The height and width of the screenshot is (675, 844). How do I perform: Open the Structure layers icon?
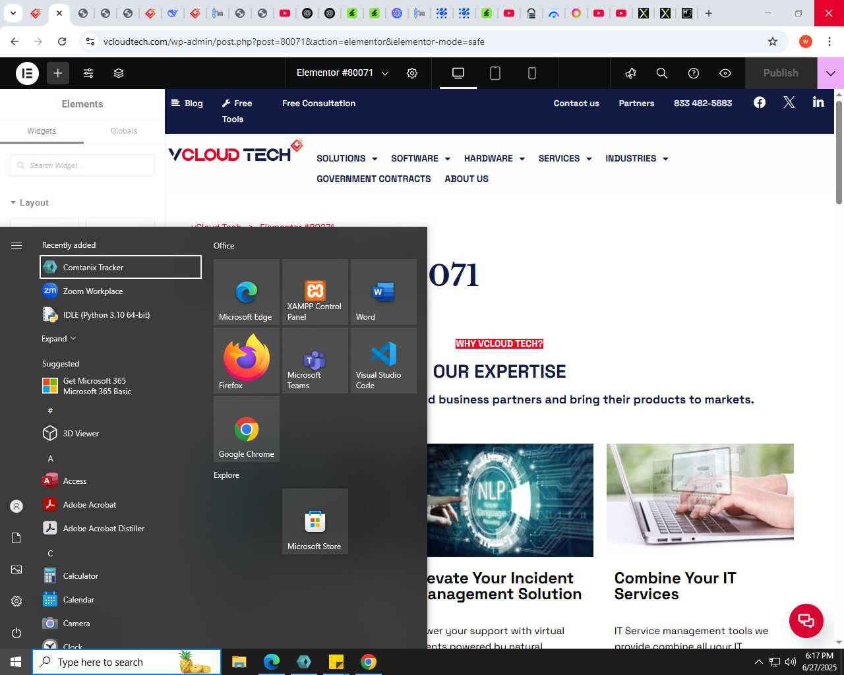pyautogui.click(x=119, y=73)
